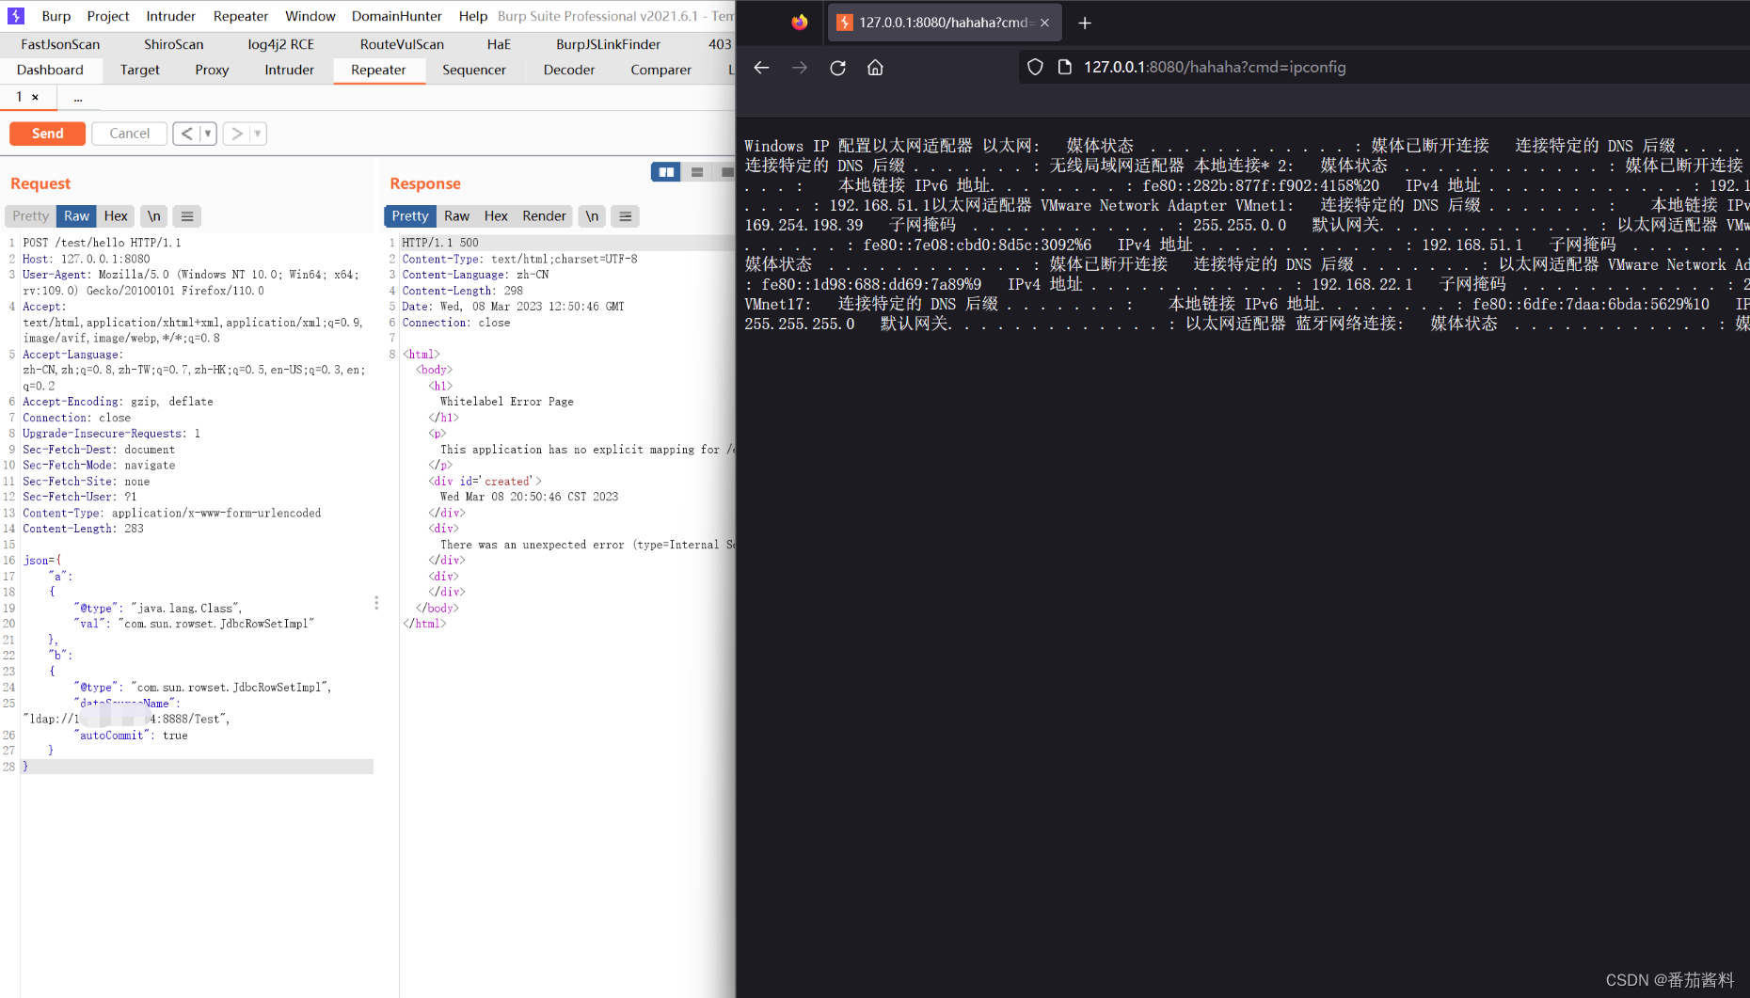Open the Response editor options menu icon
Image resolution: width=1750 pixels, height=998 pixels.
626,216
